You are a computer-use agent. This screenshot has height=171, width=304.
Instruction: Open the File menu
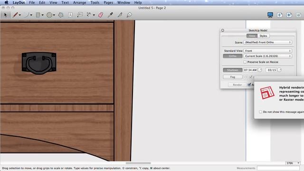point(32,2)
